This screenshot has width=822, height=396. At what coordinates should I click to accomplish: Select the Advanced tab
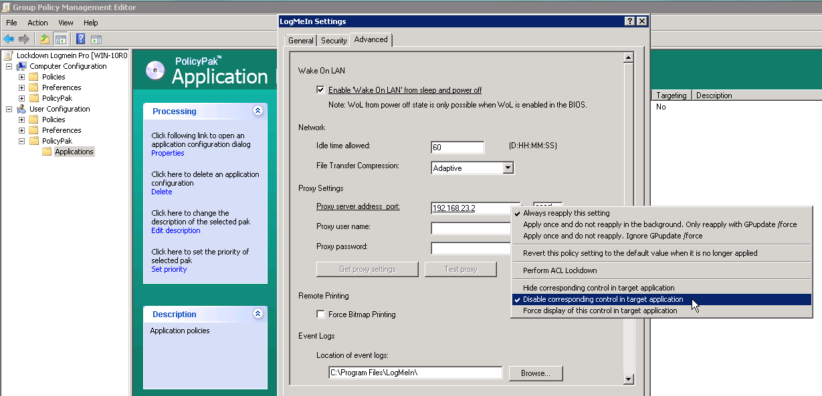pos(371,39)
